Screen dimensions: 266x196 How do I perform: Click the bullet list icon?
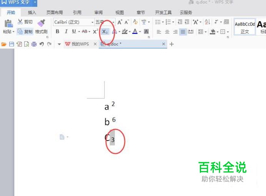158,22
